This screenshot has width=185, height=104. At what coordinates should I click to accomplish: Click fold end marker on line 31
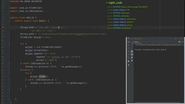click(10, 99)
